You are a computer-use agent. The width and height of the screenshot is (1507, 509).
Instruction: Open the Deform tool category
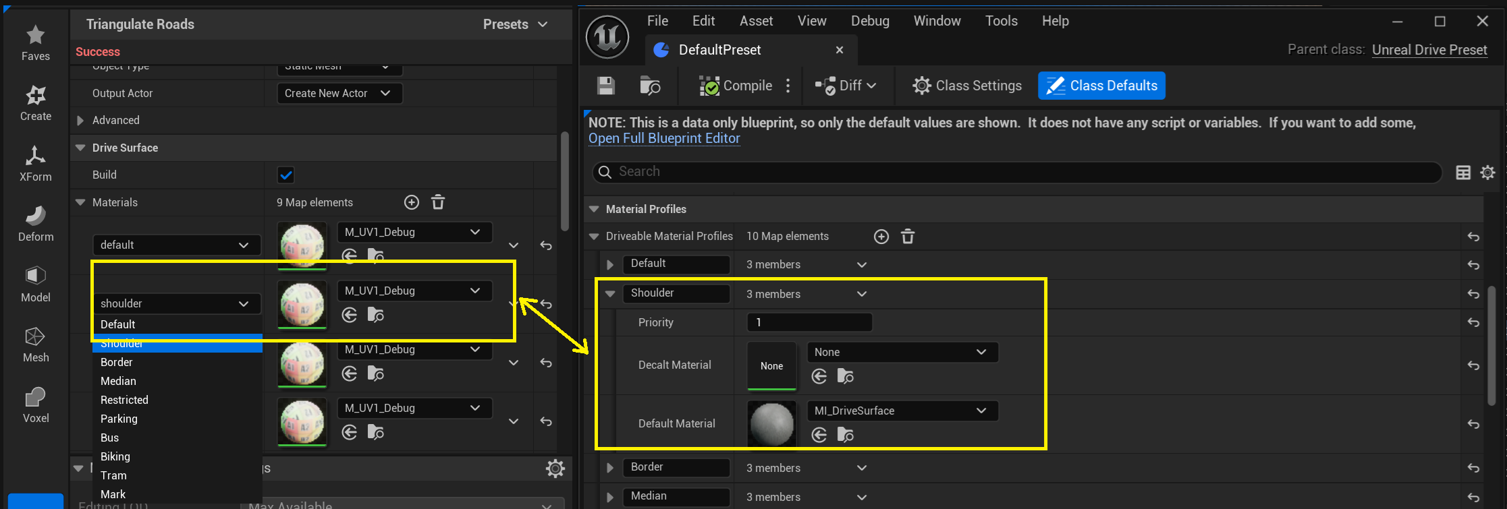[x=35, y=223]
